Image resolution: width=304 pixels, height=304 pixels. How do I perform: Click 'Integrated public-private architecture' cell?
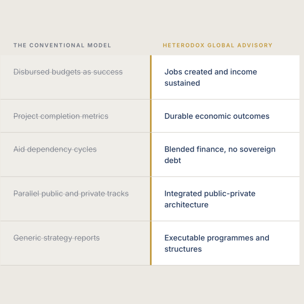coord(225,199)
